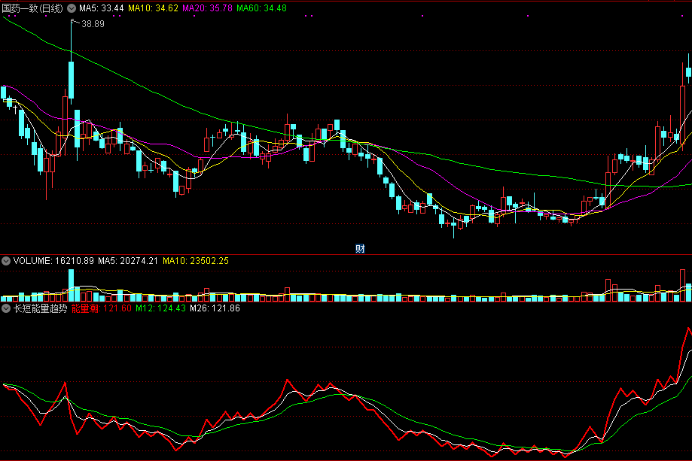Viewport: 692px width, 461px height.
Task: Click the volume MA5: 20274.21 label
Action: point(128,261)
